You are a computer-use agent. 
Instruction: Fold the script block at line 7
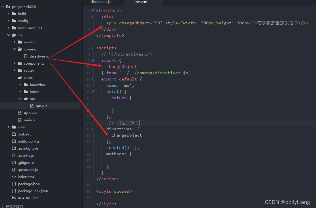93,48
